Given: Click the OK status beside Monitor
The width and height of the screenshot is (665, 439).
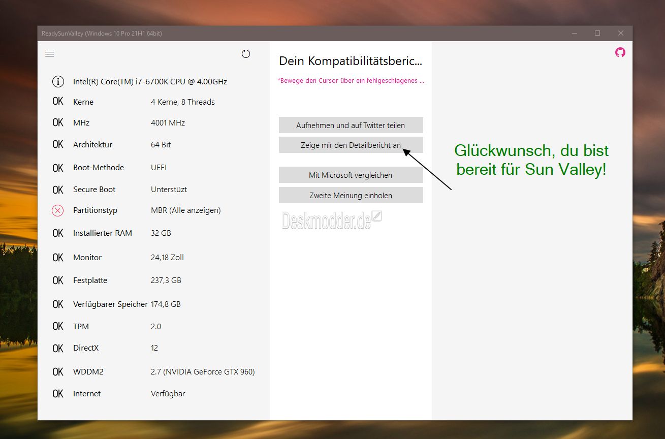Looking at the screenshot, I should 58,258.
